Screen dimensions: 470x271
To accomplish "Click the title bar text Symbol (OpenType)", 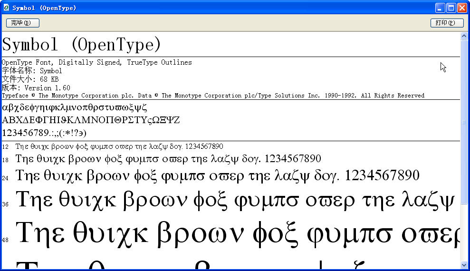I will (44, 8).
